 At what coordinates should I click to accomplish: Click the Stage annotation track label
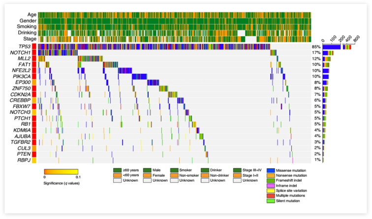(27, 39)
